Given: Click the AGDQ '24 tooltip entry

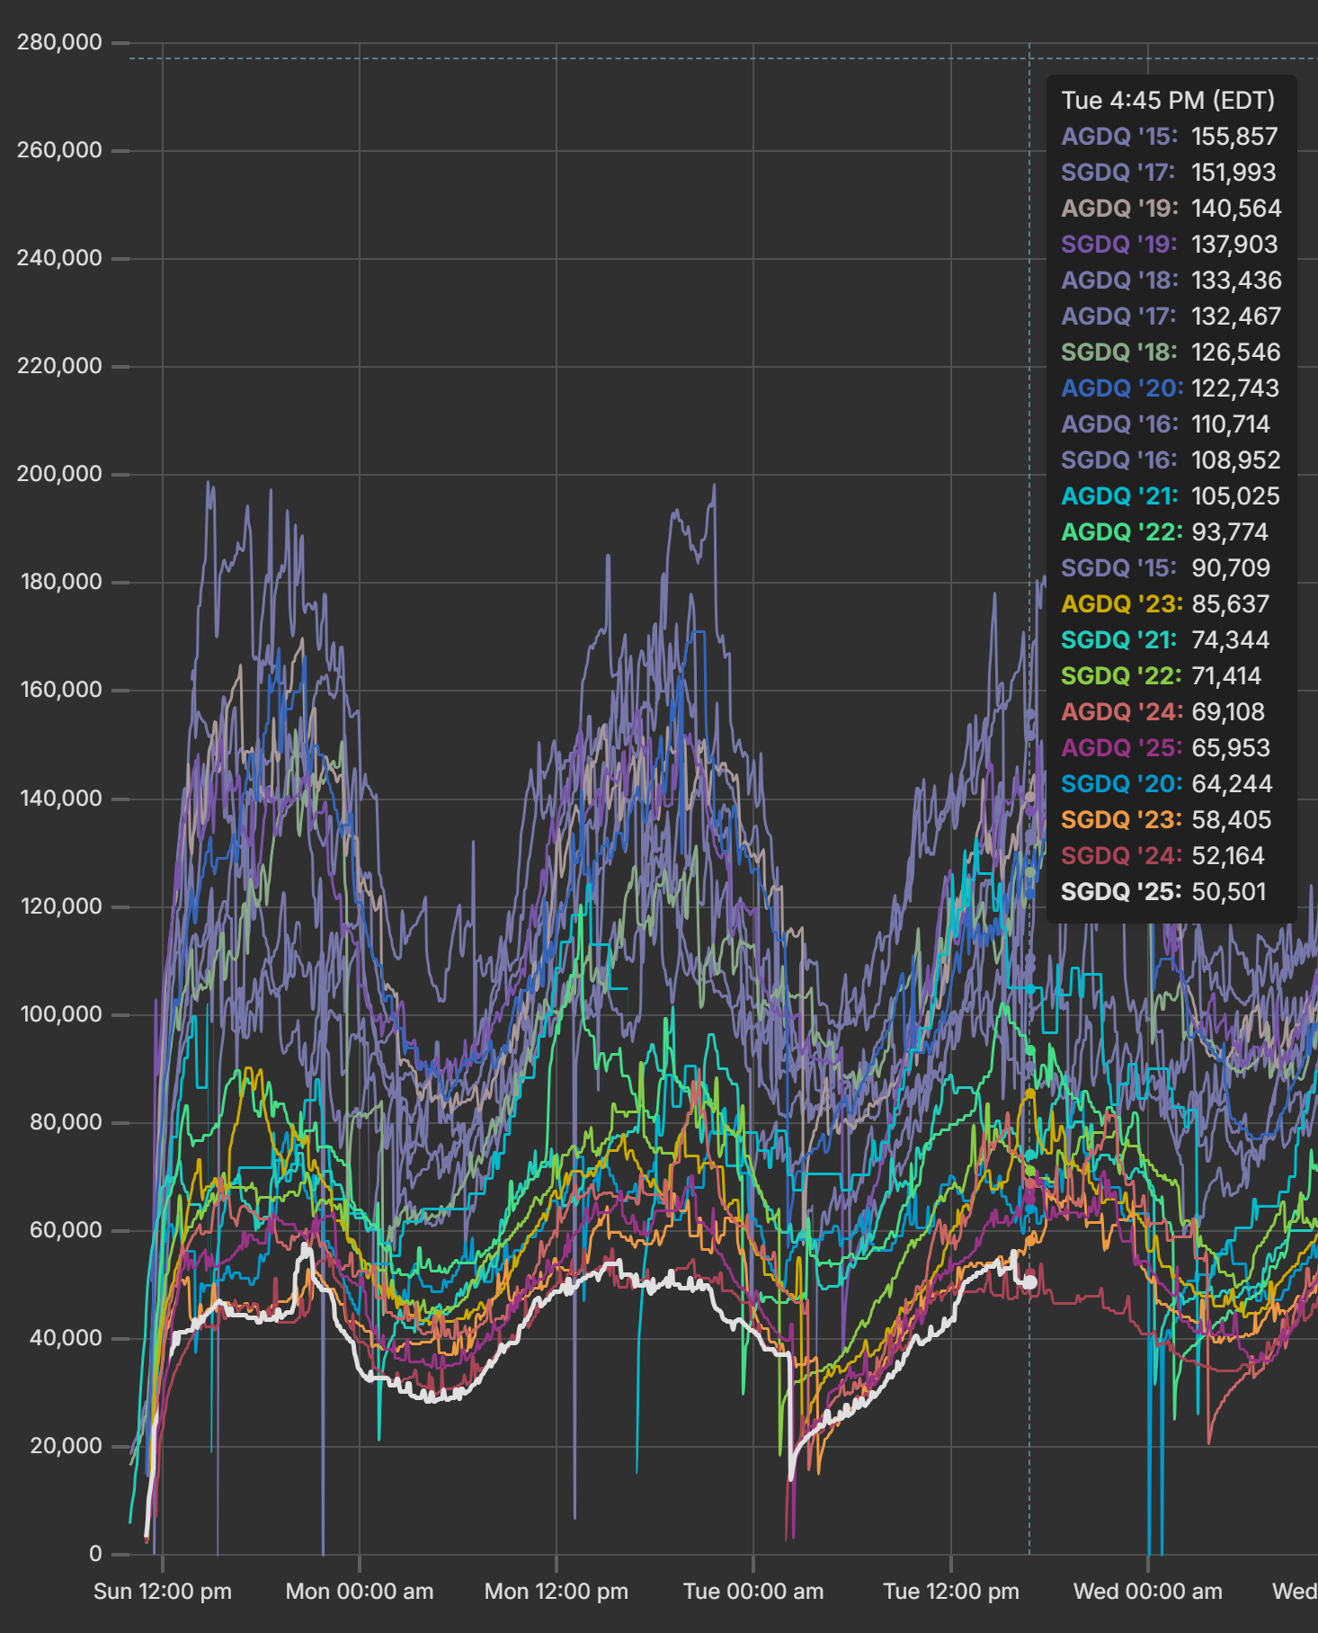Looking at the screenshot, I should pyautogui.click(x=1163, y=711).
